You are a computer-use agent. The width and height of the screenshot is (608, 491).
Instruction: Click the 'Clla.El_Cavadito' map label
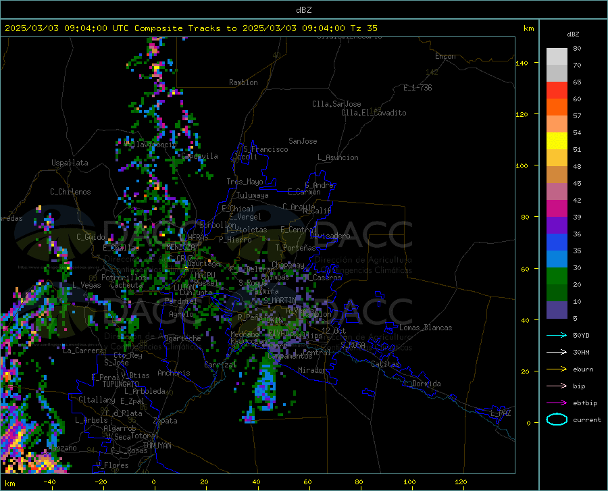point(374,113)
